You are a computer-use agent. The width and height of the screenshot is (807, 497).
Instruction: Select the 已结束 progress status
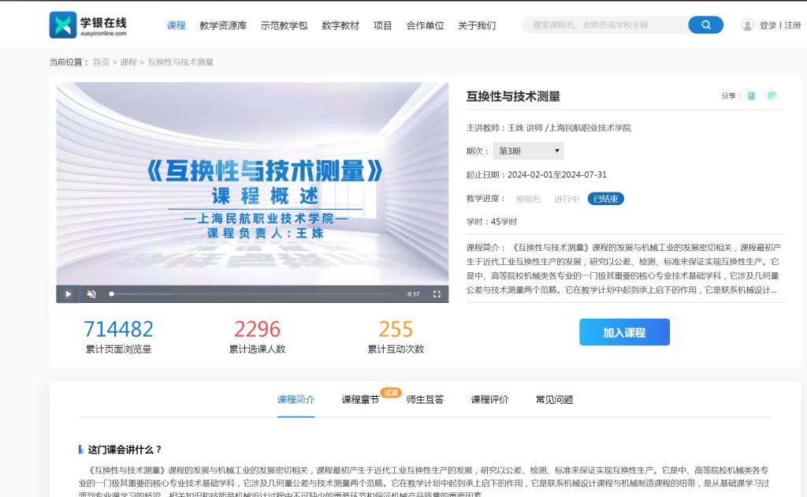605,199
